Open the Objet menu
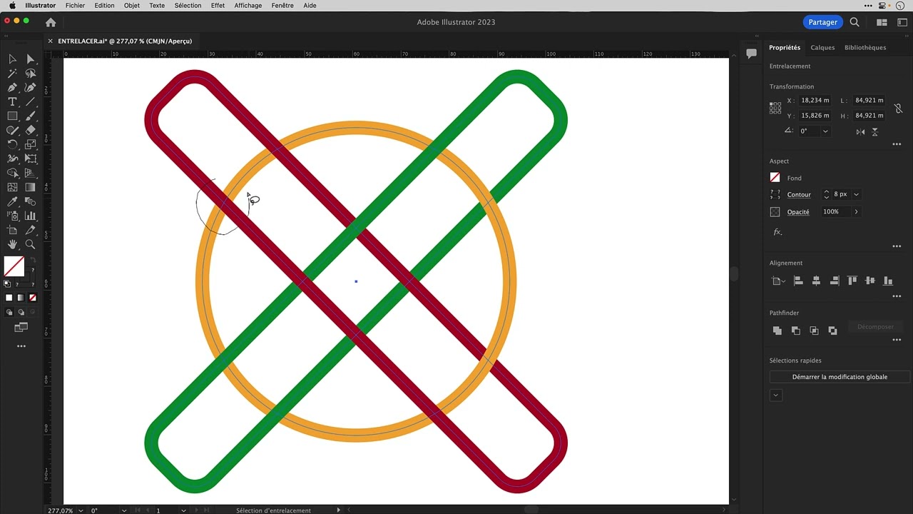The width and height of the screenshot is (913, 514). click(x=132, y=5)
